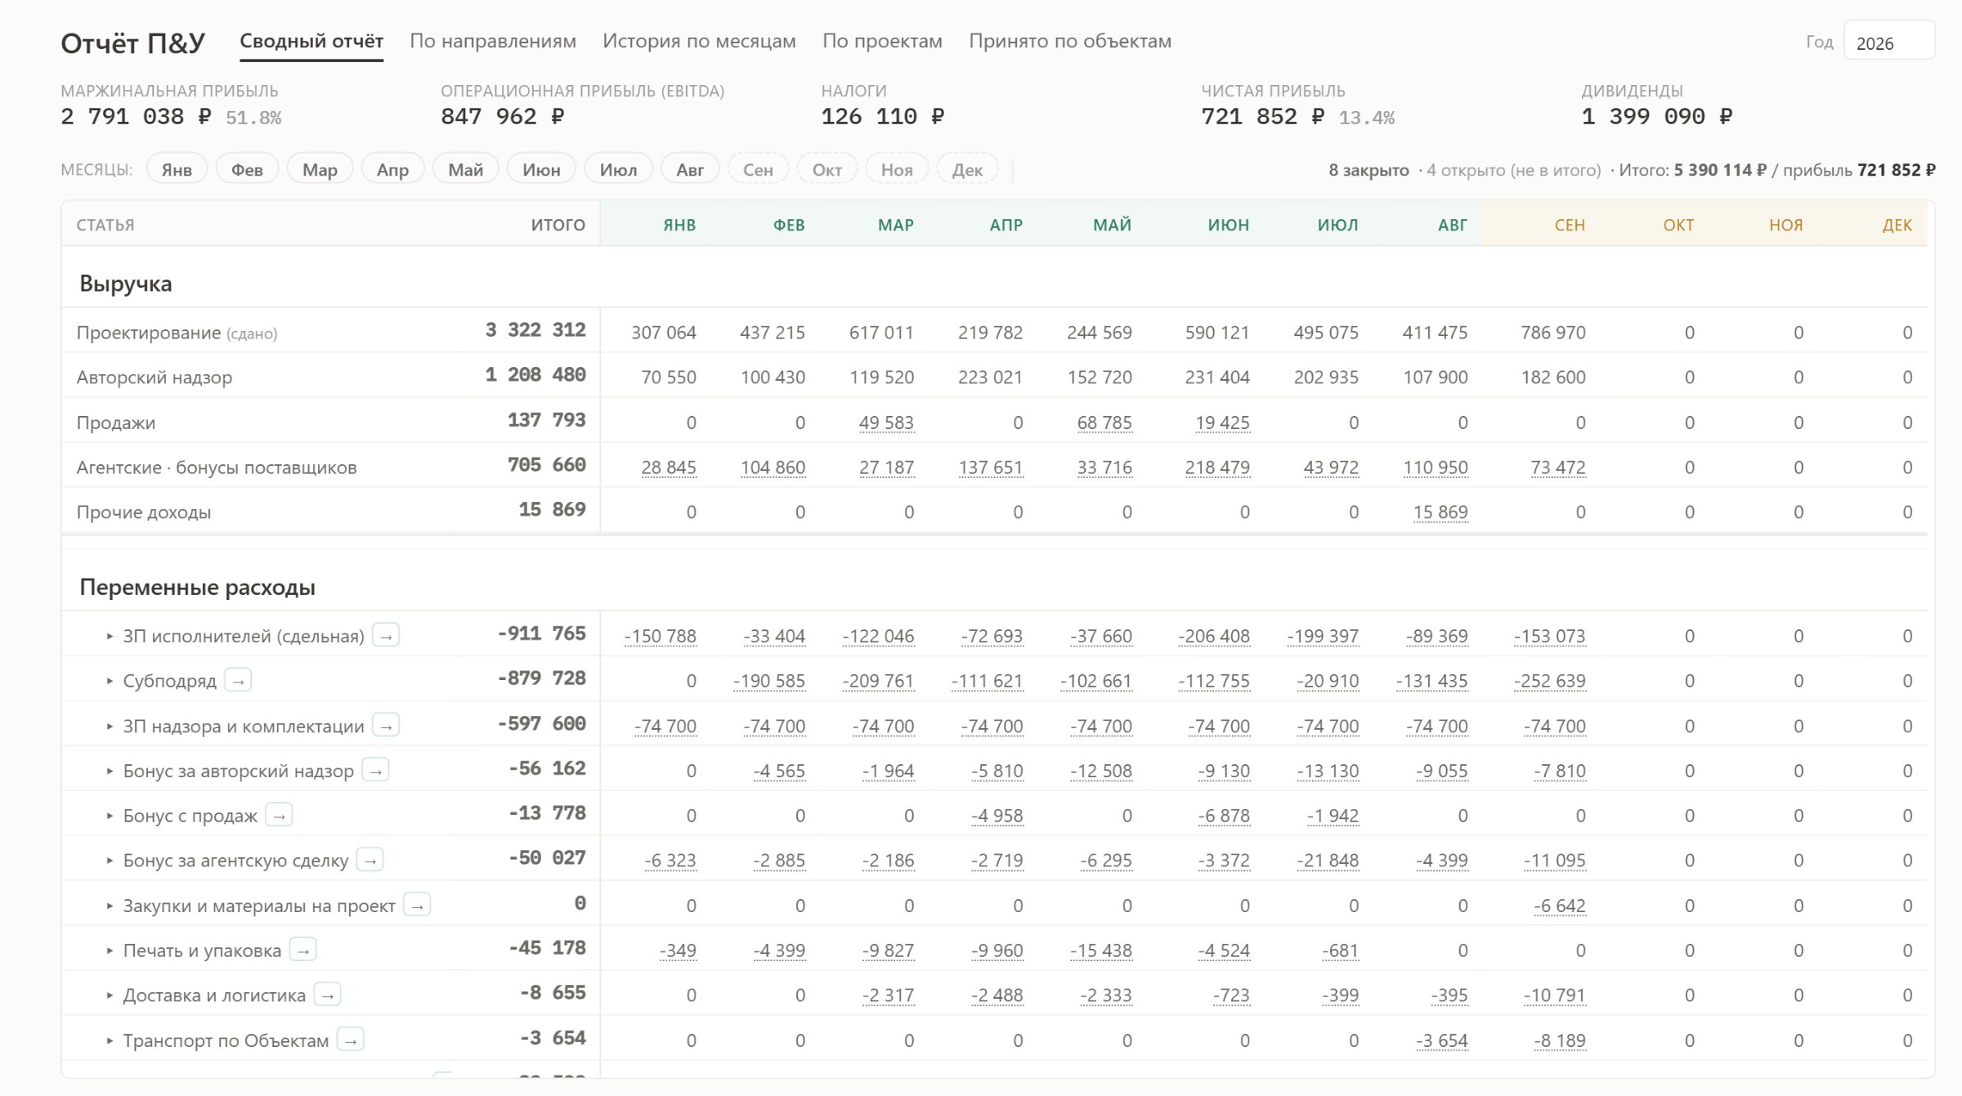Screen dimensions: 1962x1096
Task: Click the СЕН column header
Action: [x=1570, y=225]
